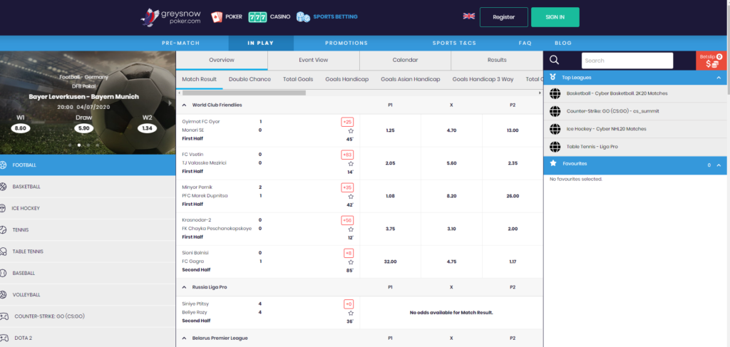730x347 pixels.
Task: Click the Search input field
Action: (x=627, y=61)
